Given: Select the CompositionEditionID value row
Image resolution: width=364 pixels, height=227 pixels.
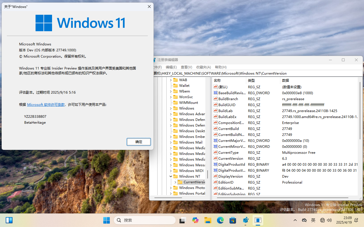Looking at the screenshot, I should pos(286,123).
